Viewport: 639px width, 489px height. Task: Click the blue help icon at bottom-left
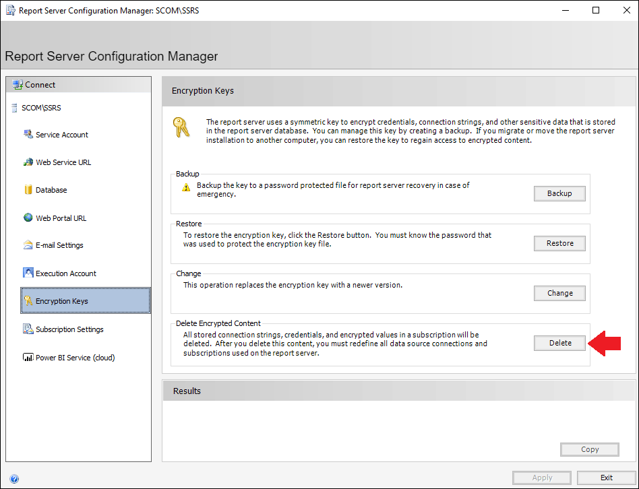tap(14, 479)
